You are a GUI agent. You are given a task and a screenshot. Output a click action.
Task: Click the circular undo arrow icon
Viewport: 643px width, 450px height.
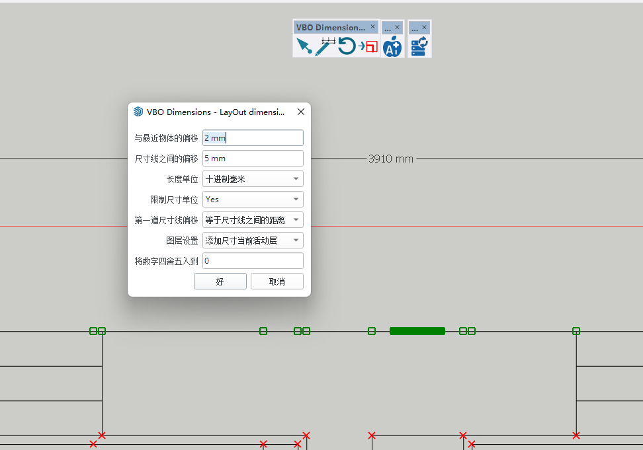coord(347,46)
